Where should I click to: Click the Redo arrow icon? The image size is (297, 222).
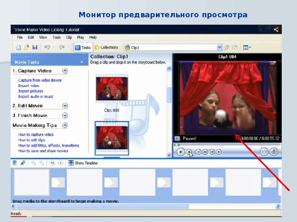coord(62,47)
